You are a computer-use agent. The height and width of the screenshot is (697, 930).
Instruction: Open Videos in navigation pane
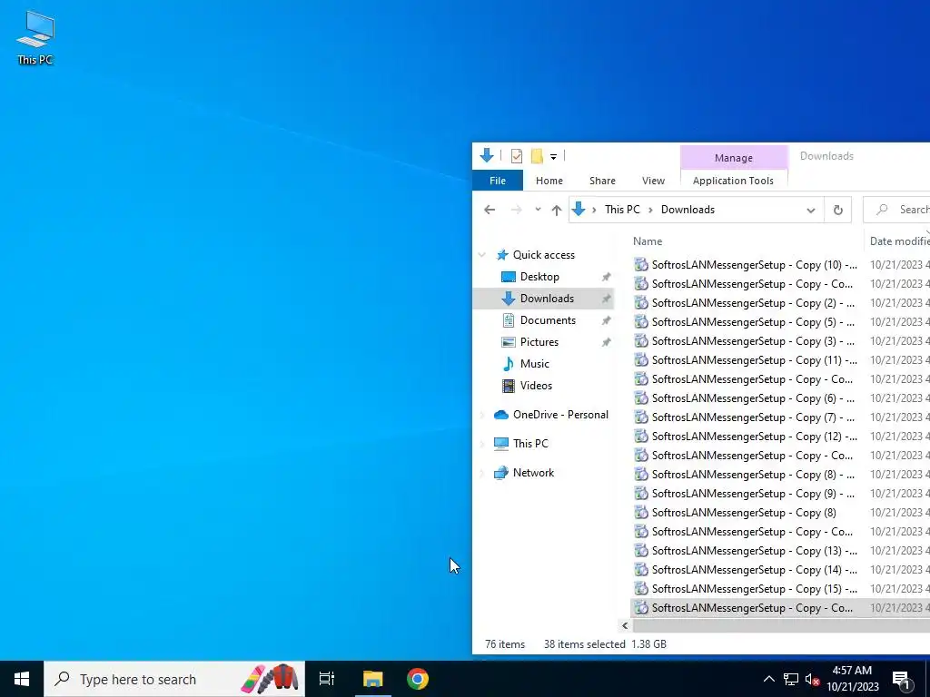point(536,386)
